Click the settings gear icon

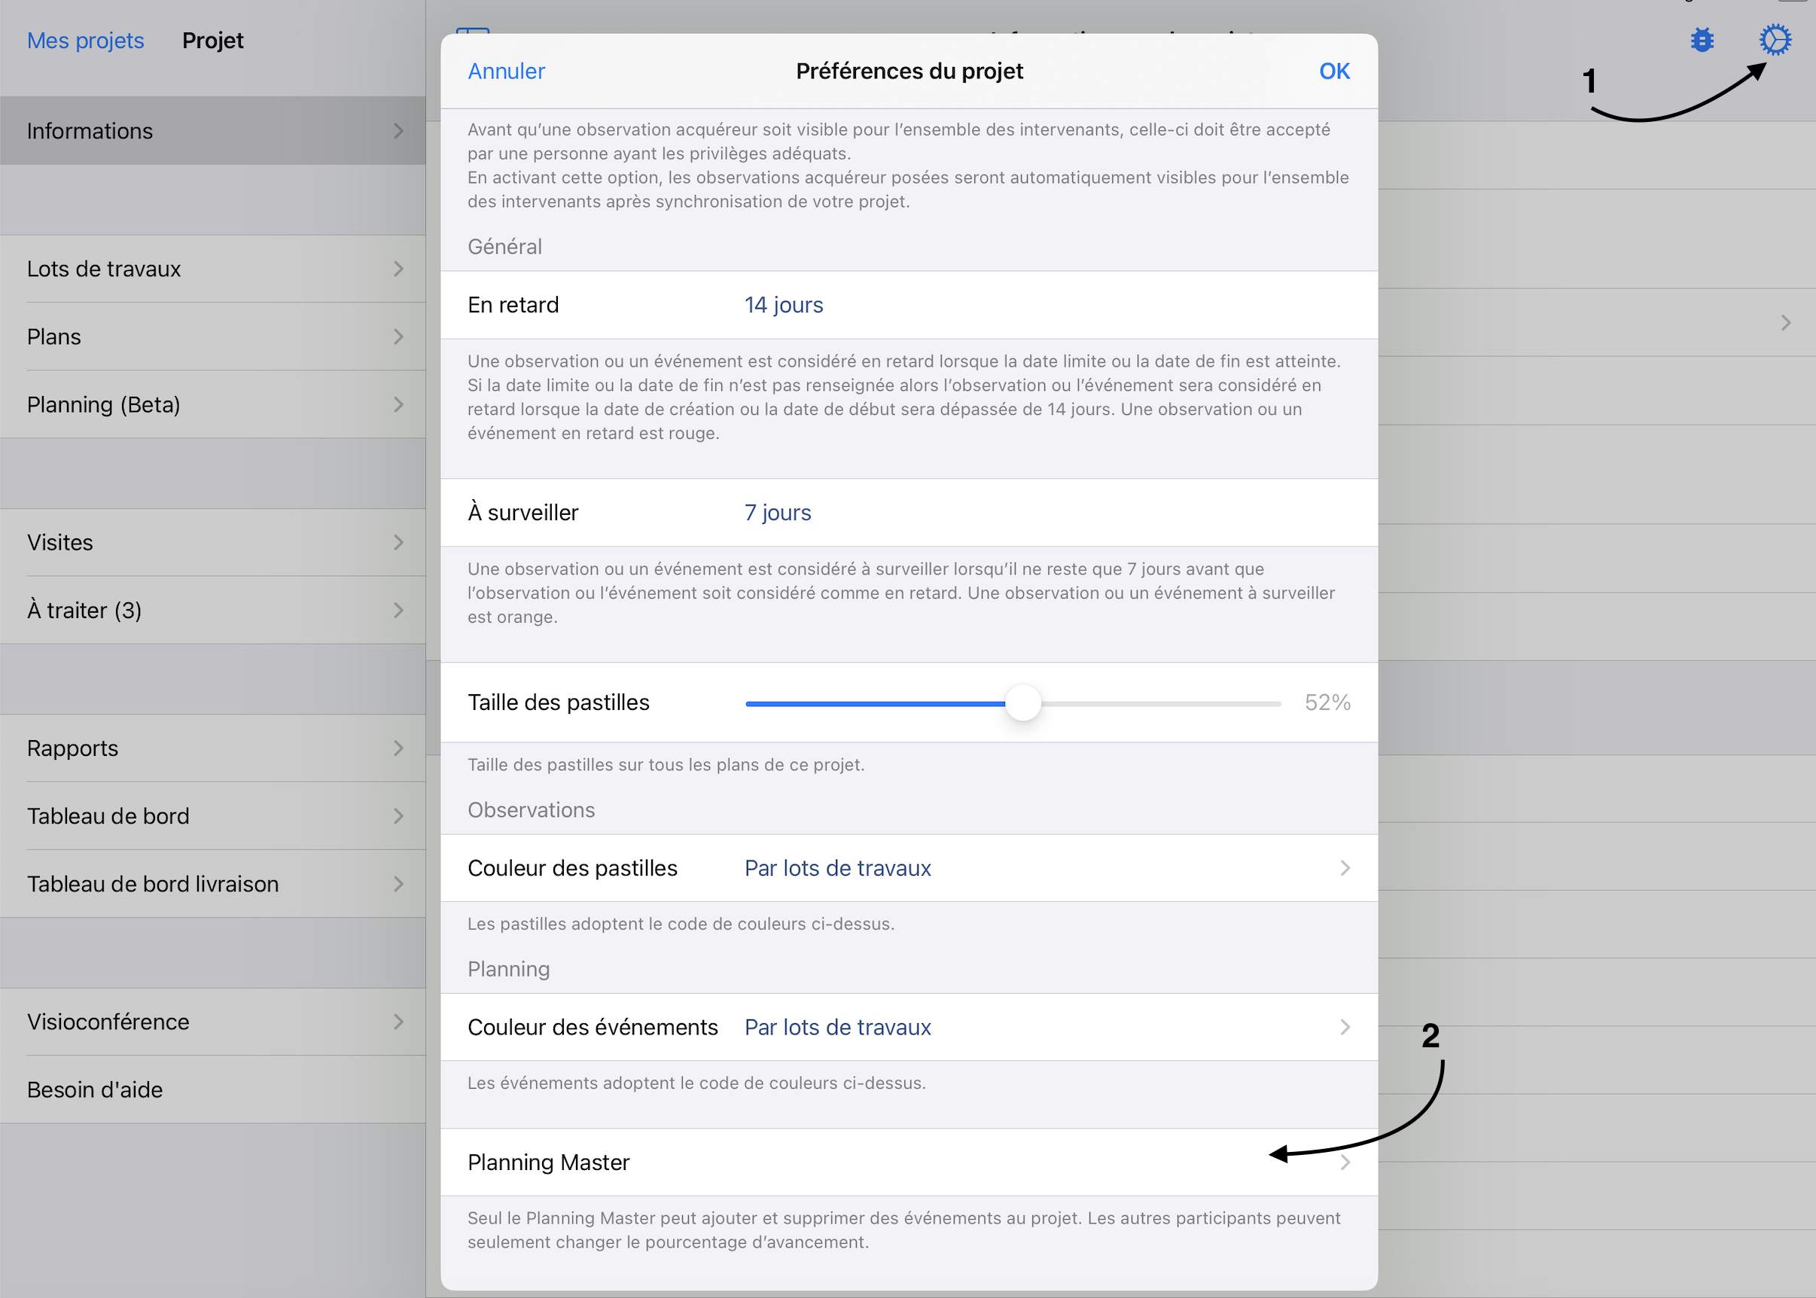(1775, 40)
